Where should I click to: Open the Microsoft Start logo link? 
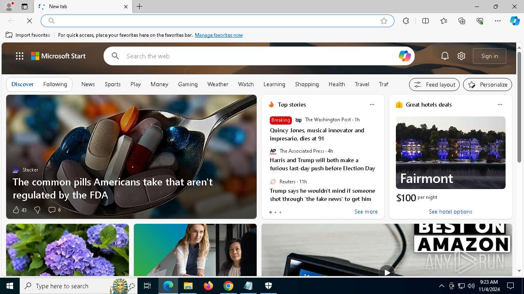pyautogui.click(x=58, y=56)
